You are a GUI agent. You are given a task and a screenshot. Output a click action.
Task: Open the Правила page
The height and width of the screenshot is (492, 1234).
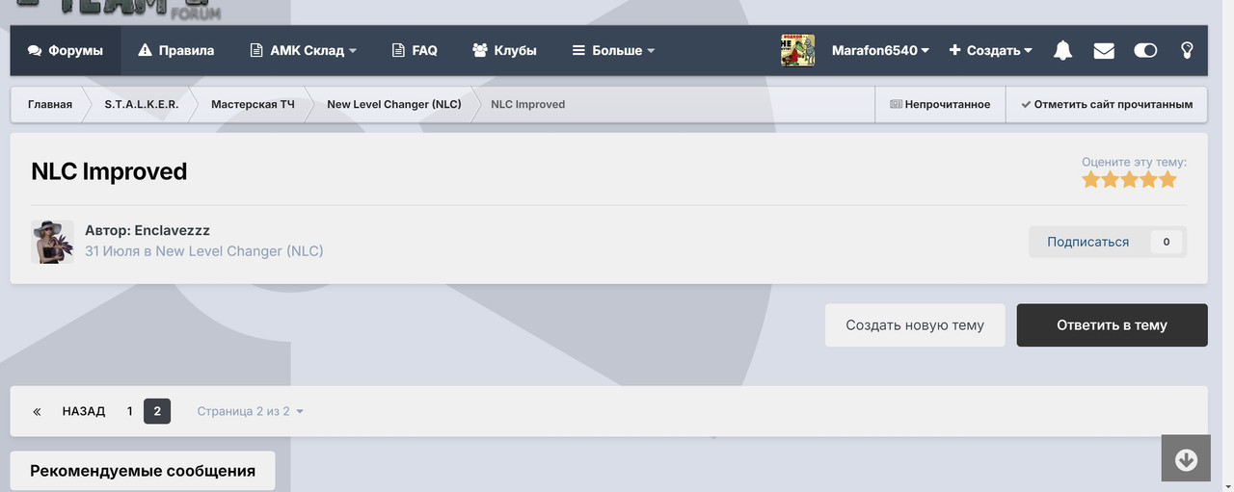pos(175,50)
